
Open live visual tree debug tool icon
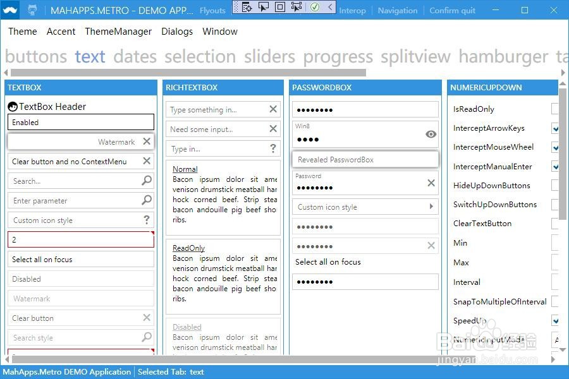[x=247, y=7]
